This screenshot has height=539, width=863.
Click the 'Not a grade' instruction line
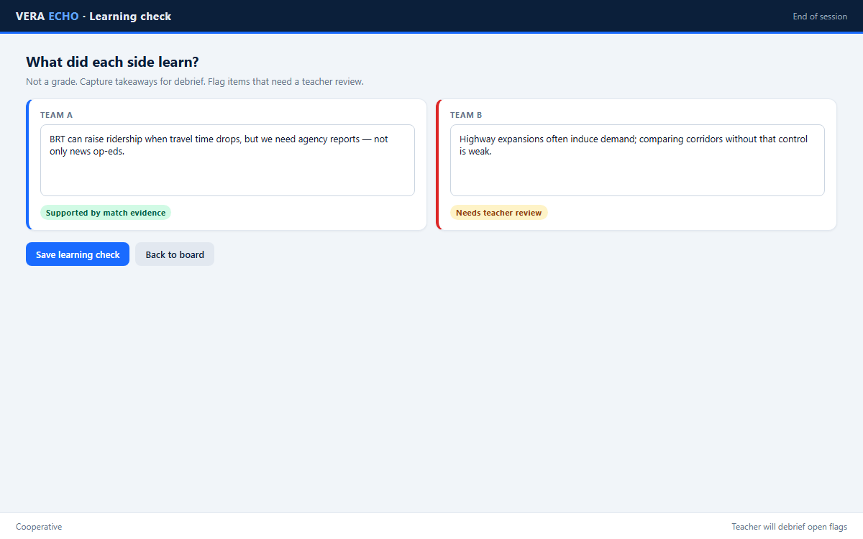pos(195,82)
